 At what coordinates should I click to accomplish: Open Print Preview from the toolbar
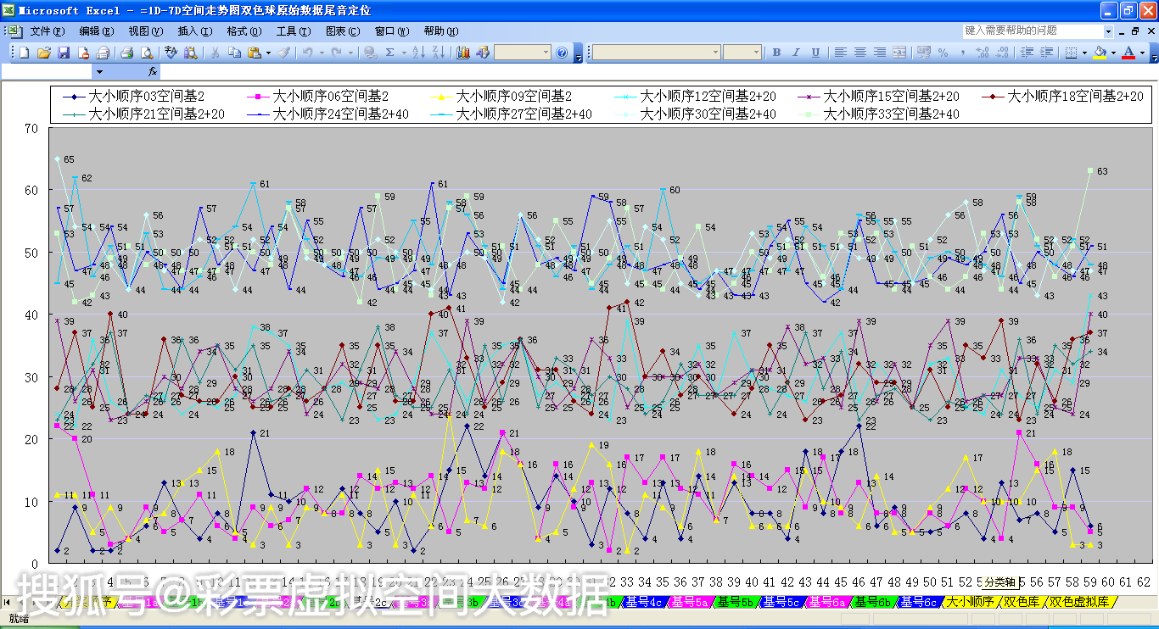point(147,53)
